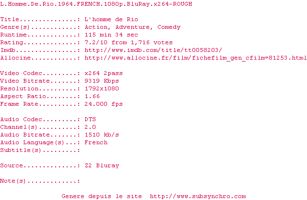Click the Frame Rate value 24.000 fps

coord(104,104)
